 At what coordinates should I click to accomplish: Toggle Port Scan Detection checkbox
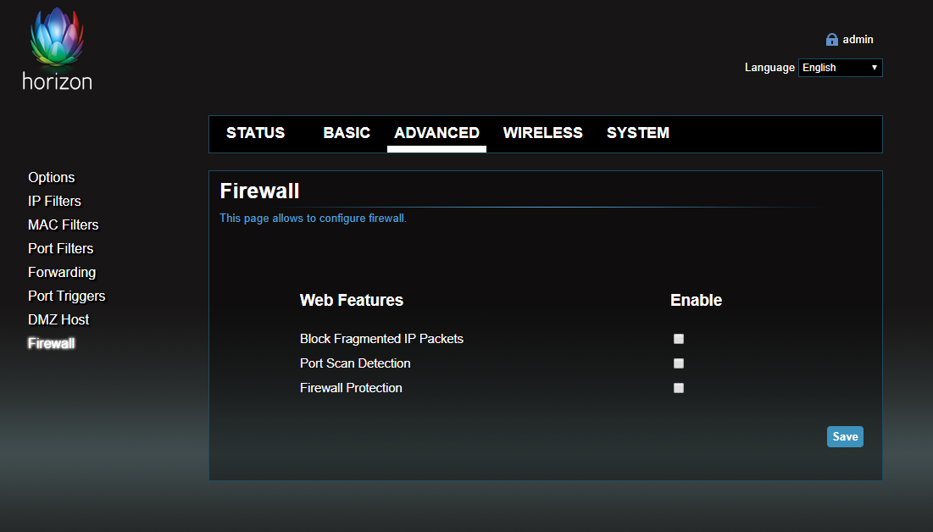[x=679, y=363]
